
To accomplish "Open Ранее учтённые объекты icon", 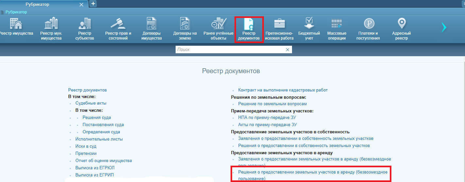I will (218, 24).
